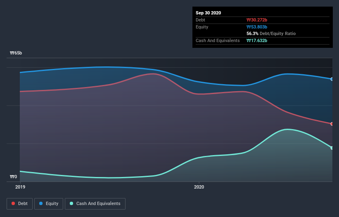Click Cash And Equivalents label in tooltip
The image size is (339, 217).
(x=218, y=40)
